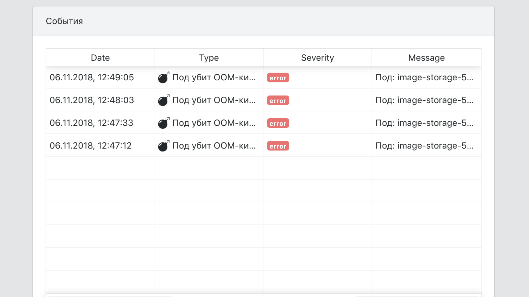Click the 'Под убит OOM-ки...' type text at 12:48:03
This screenshot has width=529, height=297.
214,100
